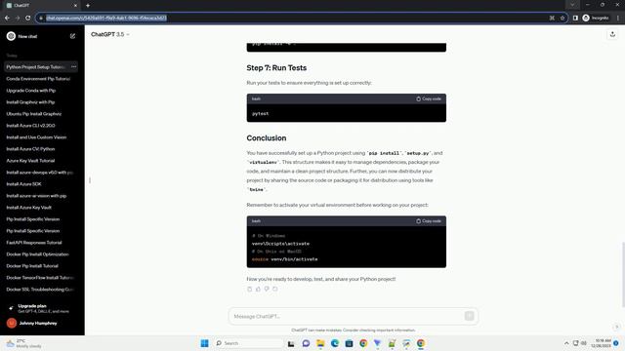Give thumbs up to the response
The width and height of the screenshot is (625, 351).
pyautogui.click(x=258, y=289)
